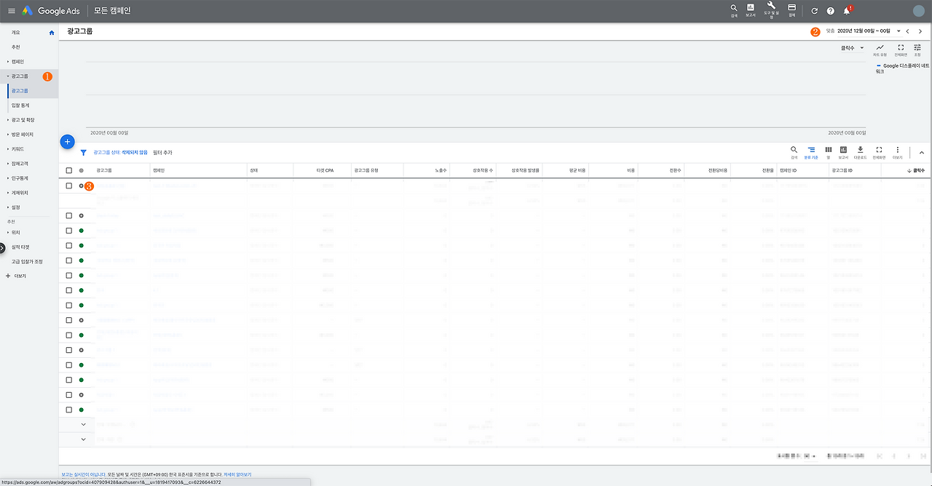Go to next date range arrow
Screen dimensions: 932x486
(920, 31)
